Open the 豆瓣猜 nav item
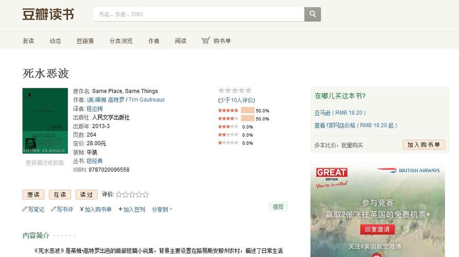459x257 pixels. [85, 41]
